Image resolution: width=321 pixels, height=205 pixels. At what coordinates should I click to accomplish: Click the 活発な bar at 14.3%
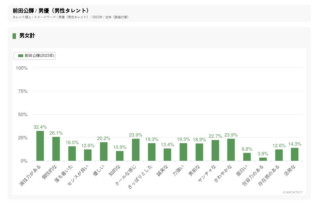[x=295, y=154]
